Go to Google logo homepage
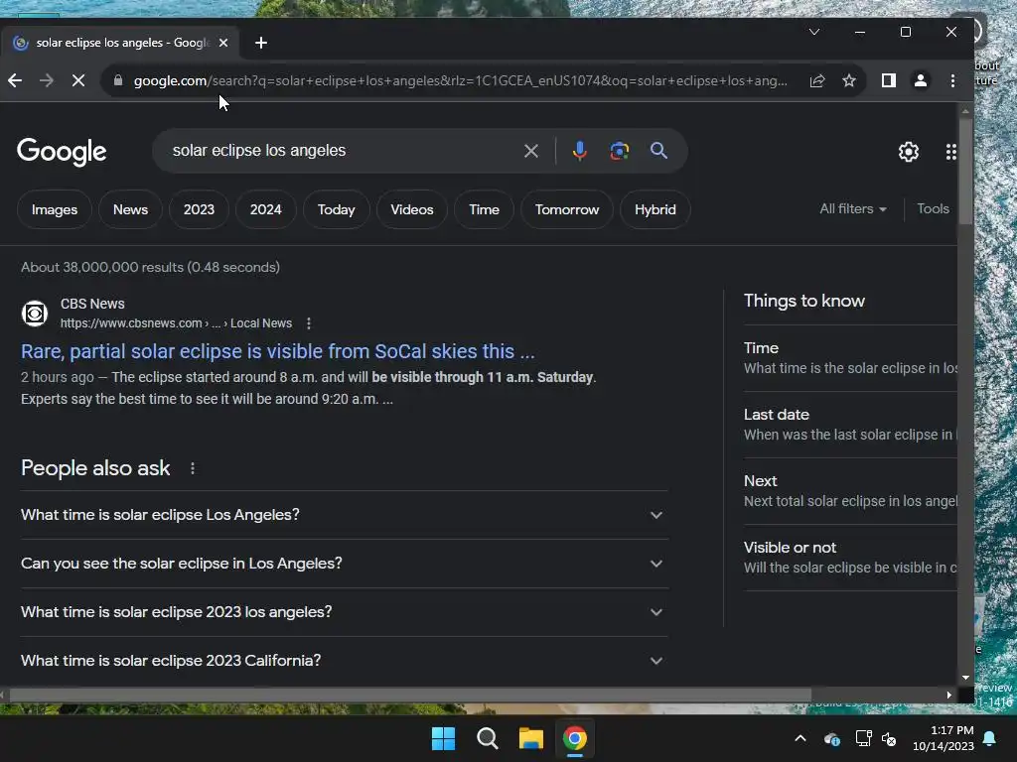 point(62,152)
